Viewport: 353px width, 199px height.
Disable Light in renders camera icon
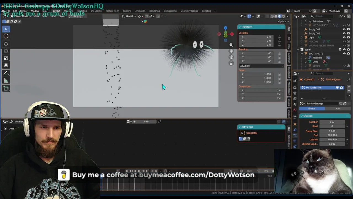coord(348,37)
